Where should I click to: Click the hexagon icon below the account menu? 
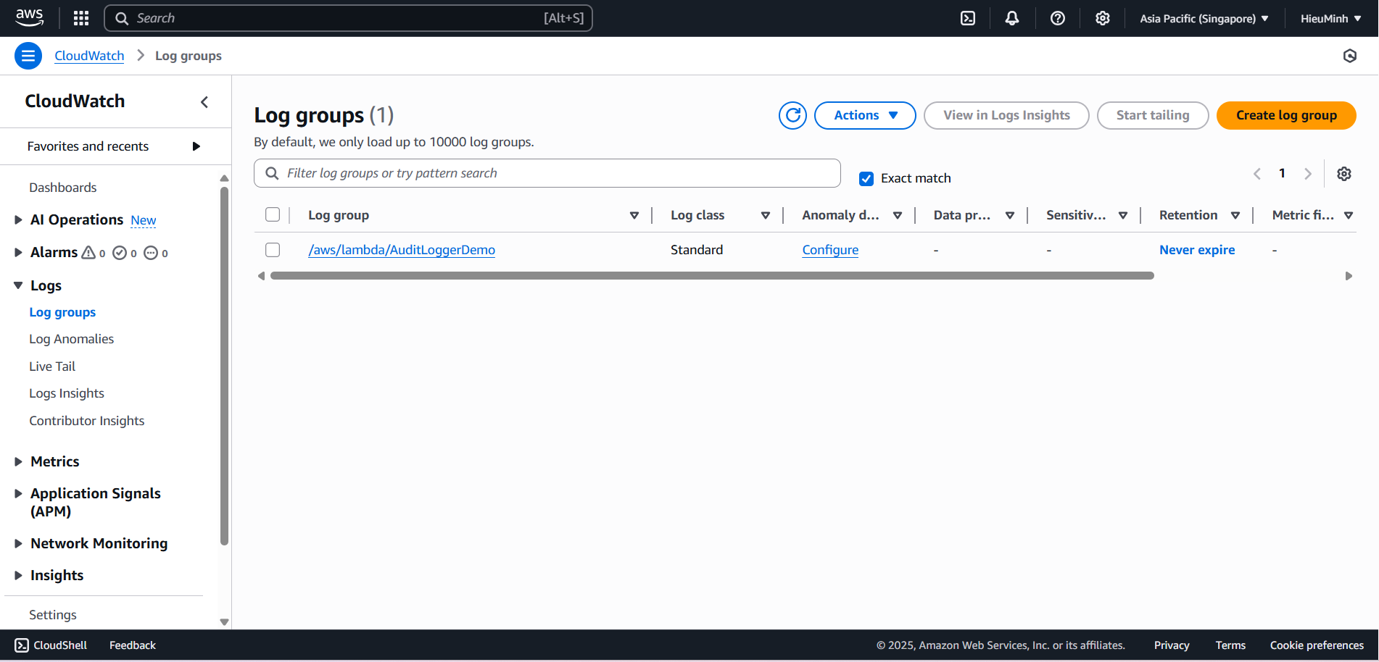pos(1350,56)
